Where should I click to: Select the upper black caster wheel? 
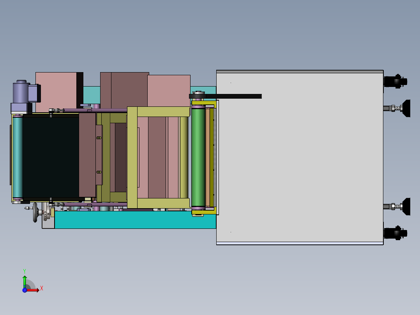click(x=395, y=81)
